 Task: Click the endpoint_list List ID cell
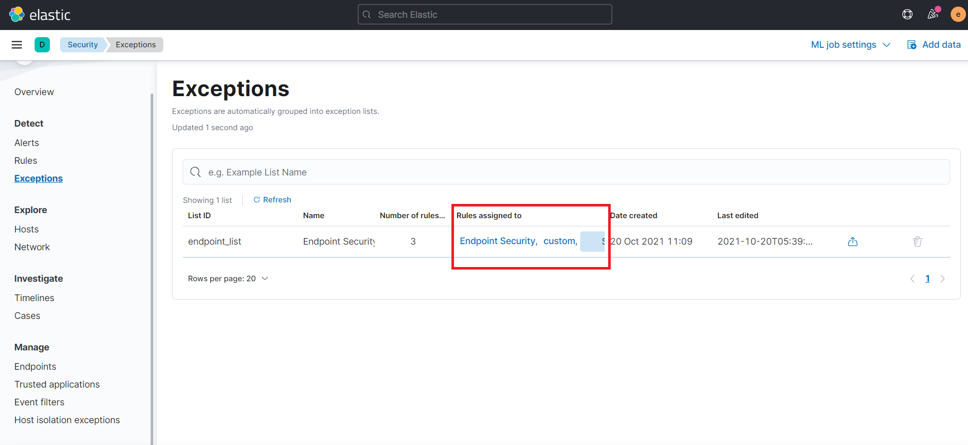click(214, 242)
